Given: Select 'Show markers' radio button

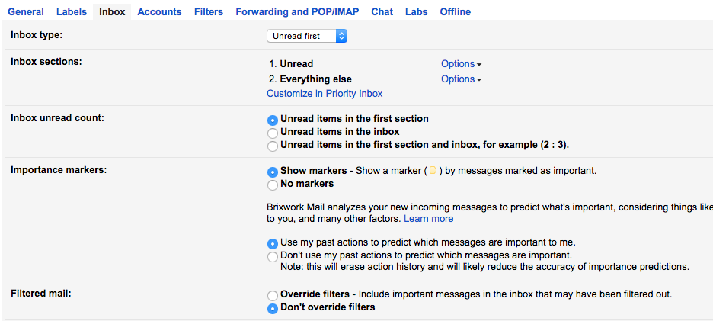Looking at the screenshot, I should [273, 172].
